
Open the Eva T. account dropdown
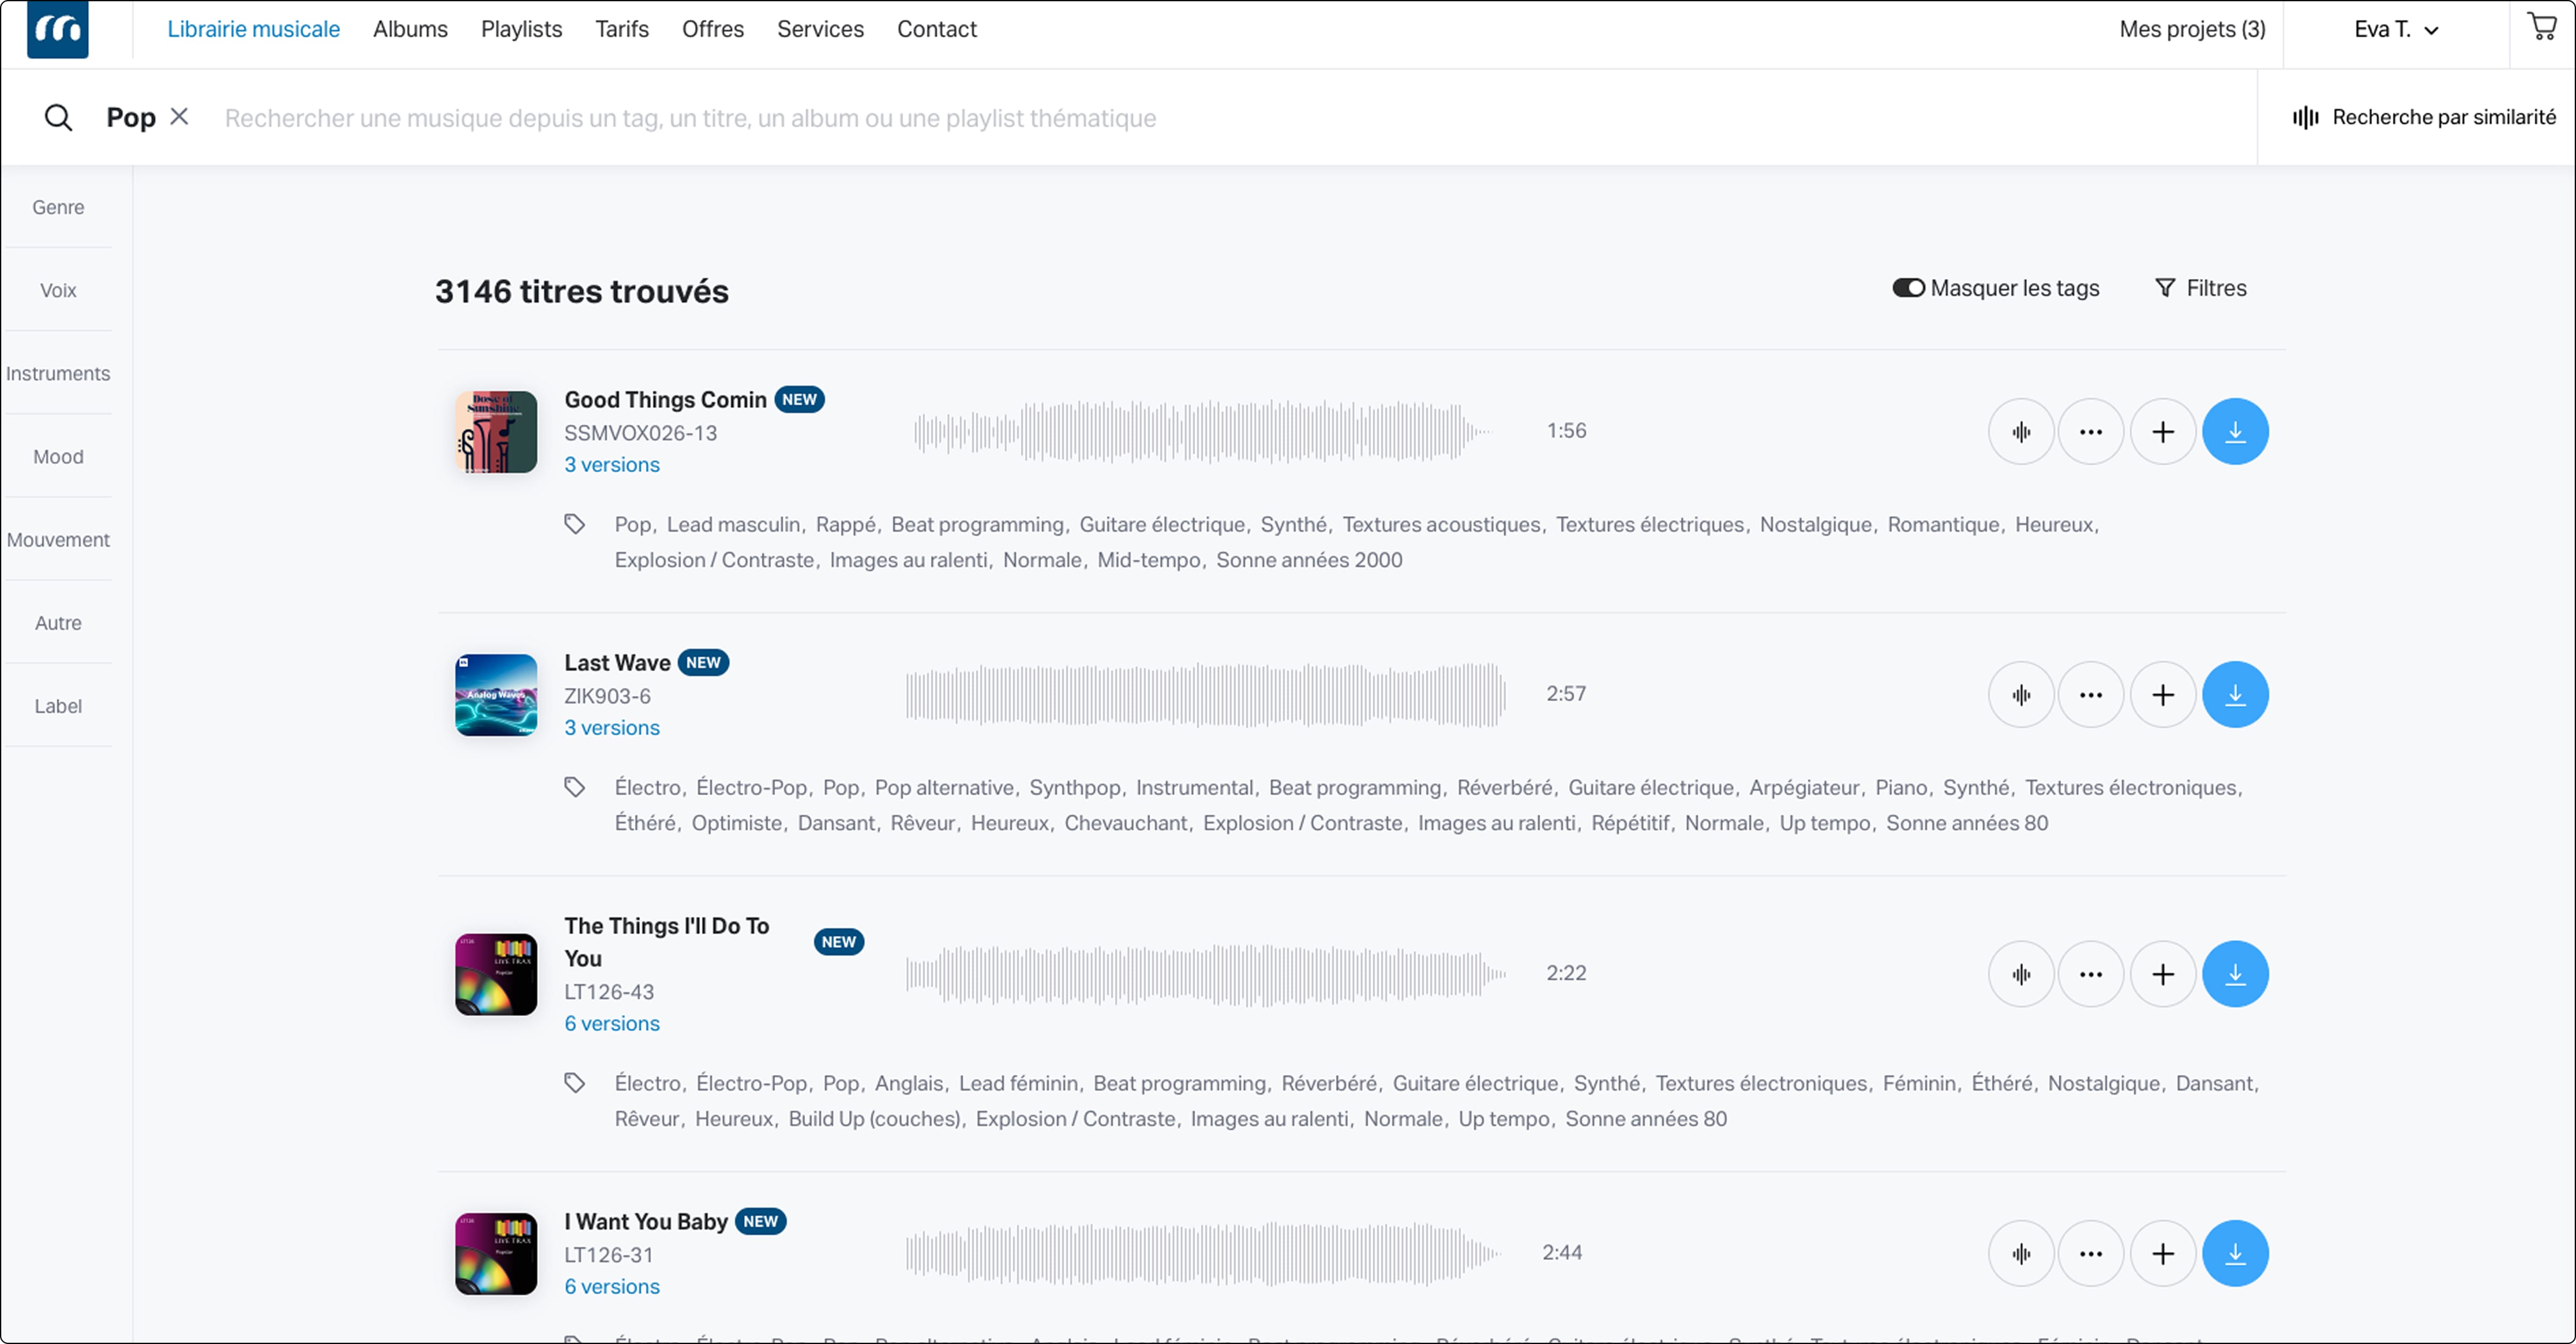click(2396, 29)
